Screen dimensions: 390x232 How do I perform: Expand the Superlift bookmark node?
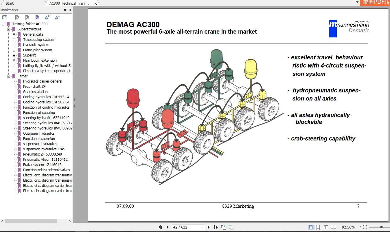(x=14, y=55)
